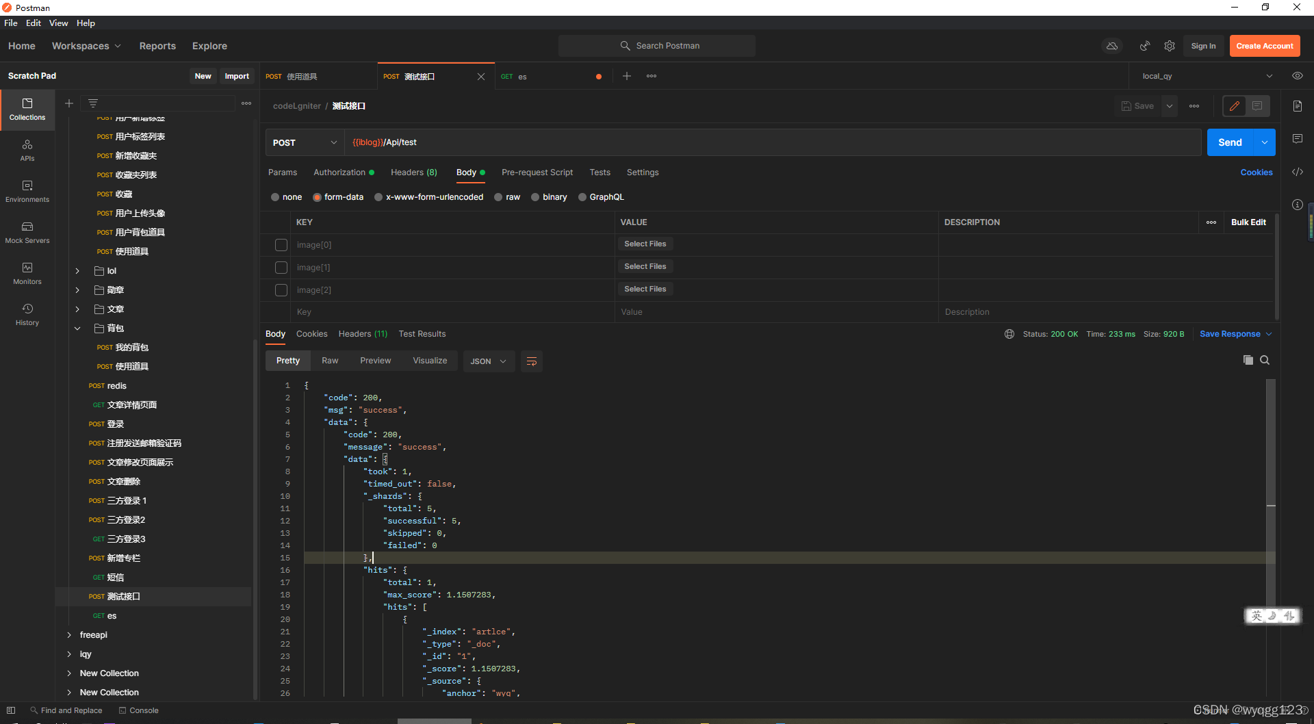Open the request info icon
1314x724 pixels.
tap(1298, 205)
